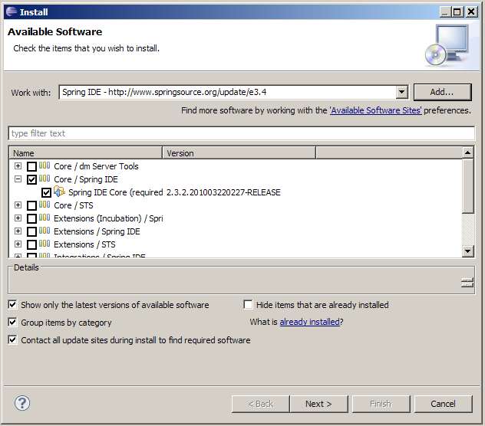Click the list scroll up arrow
This screenshot has width=485, height=426.
click(467, 152)
